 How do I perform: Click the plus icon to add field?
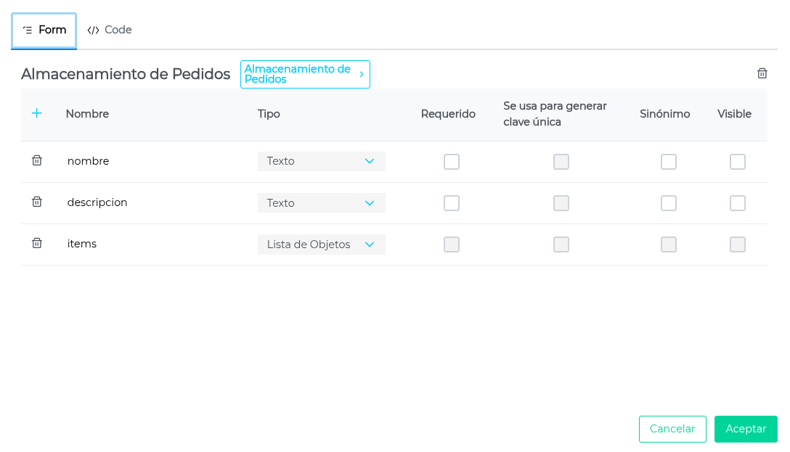pyautogui.click(x=37, y=113)
